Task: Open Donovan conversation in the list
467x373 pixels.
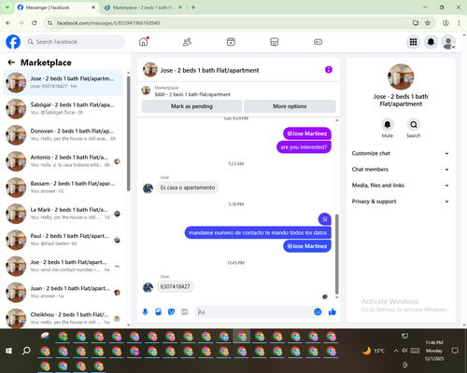Action: coord(63,135)
